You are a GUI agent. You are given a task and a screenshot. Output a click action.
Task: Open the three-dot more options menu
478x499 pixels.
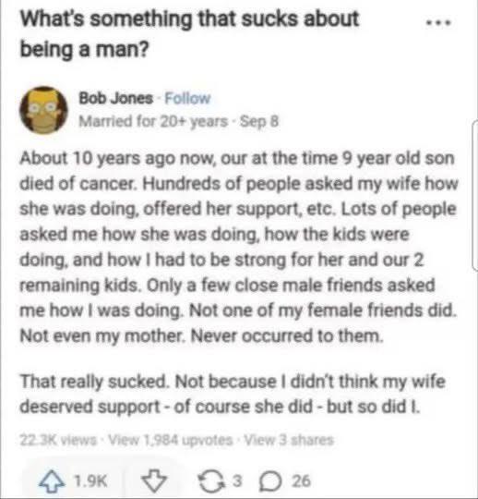[x=438, y=23]
